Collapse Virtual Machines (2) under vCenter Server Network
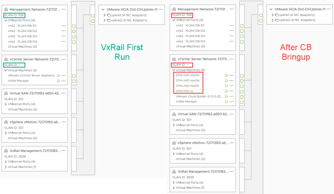Image resolution: width=334 pixels, height=194 pixels. [6, 70]
